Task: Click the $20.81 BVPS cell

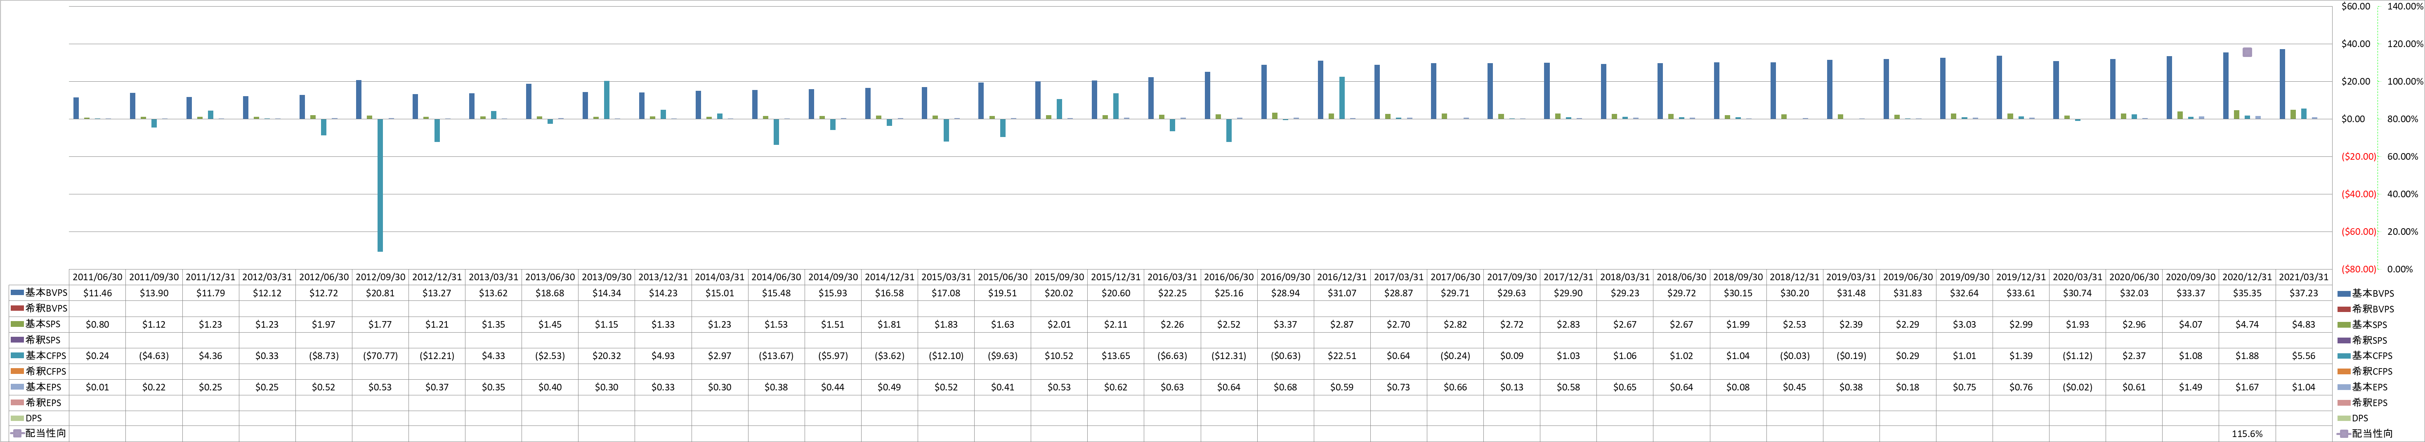Action: 380,293
